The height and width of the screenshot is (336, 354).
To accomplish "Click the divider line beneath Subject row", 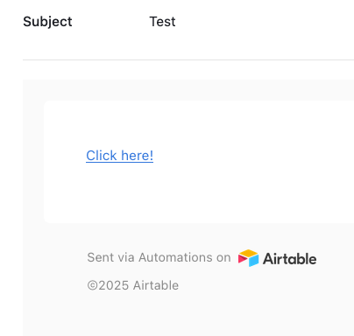I will pos(188,60).
